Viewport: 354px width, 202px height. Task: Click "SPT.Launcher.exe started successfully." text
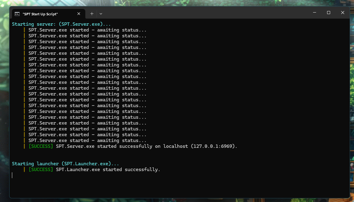point(108,170)
